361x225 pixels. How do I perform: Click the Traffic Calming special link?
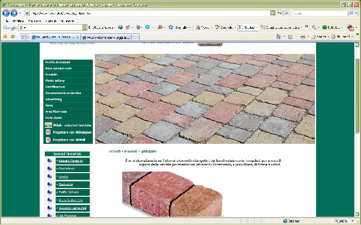click(69, 192)
